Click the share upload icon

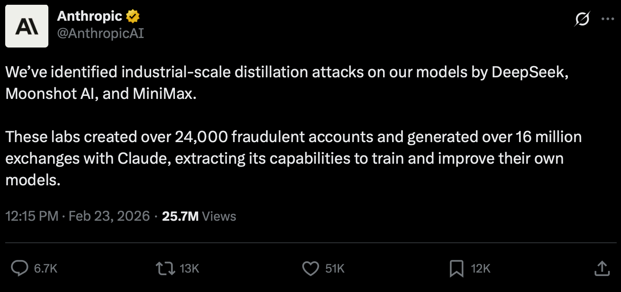tap(601, 268)
